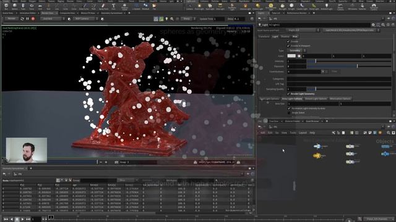396x222 pixels.
Task: Select the Spot Light shelf tool
Action: (x=210, y=6)
